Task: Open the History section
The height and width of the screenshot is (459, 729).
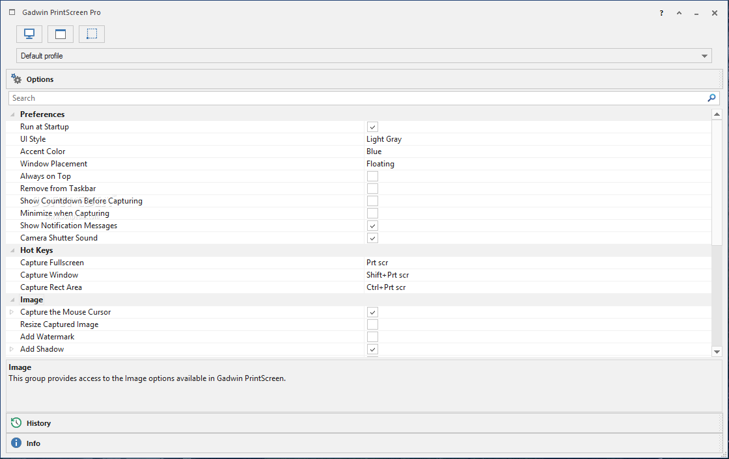Action: point(364,423)
